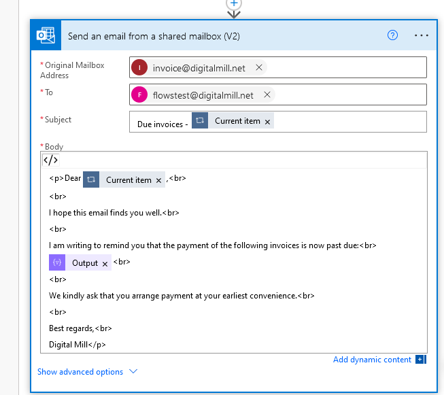The image size is (444, 395).
Task: Click the Current item token in Subject
Action: tap(233, 120)
